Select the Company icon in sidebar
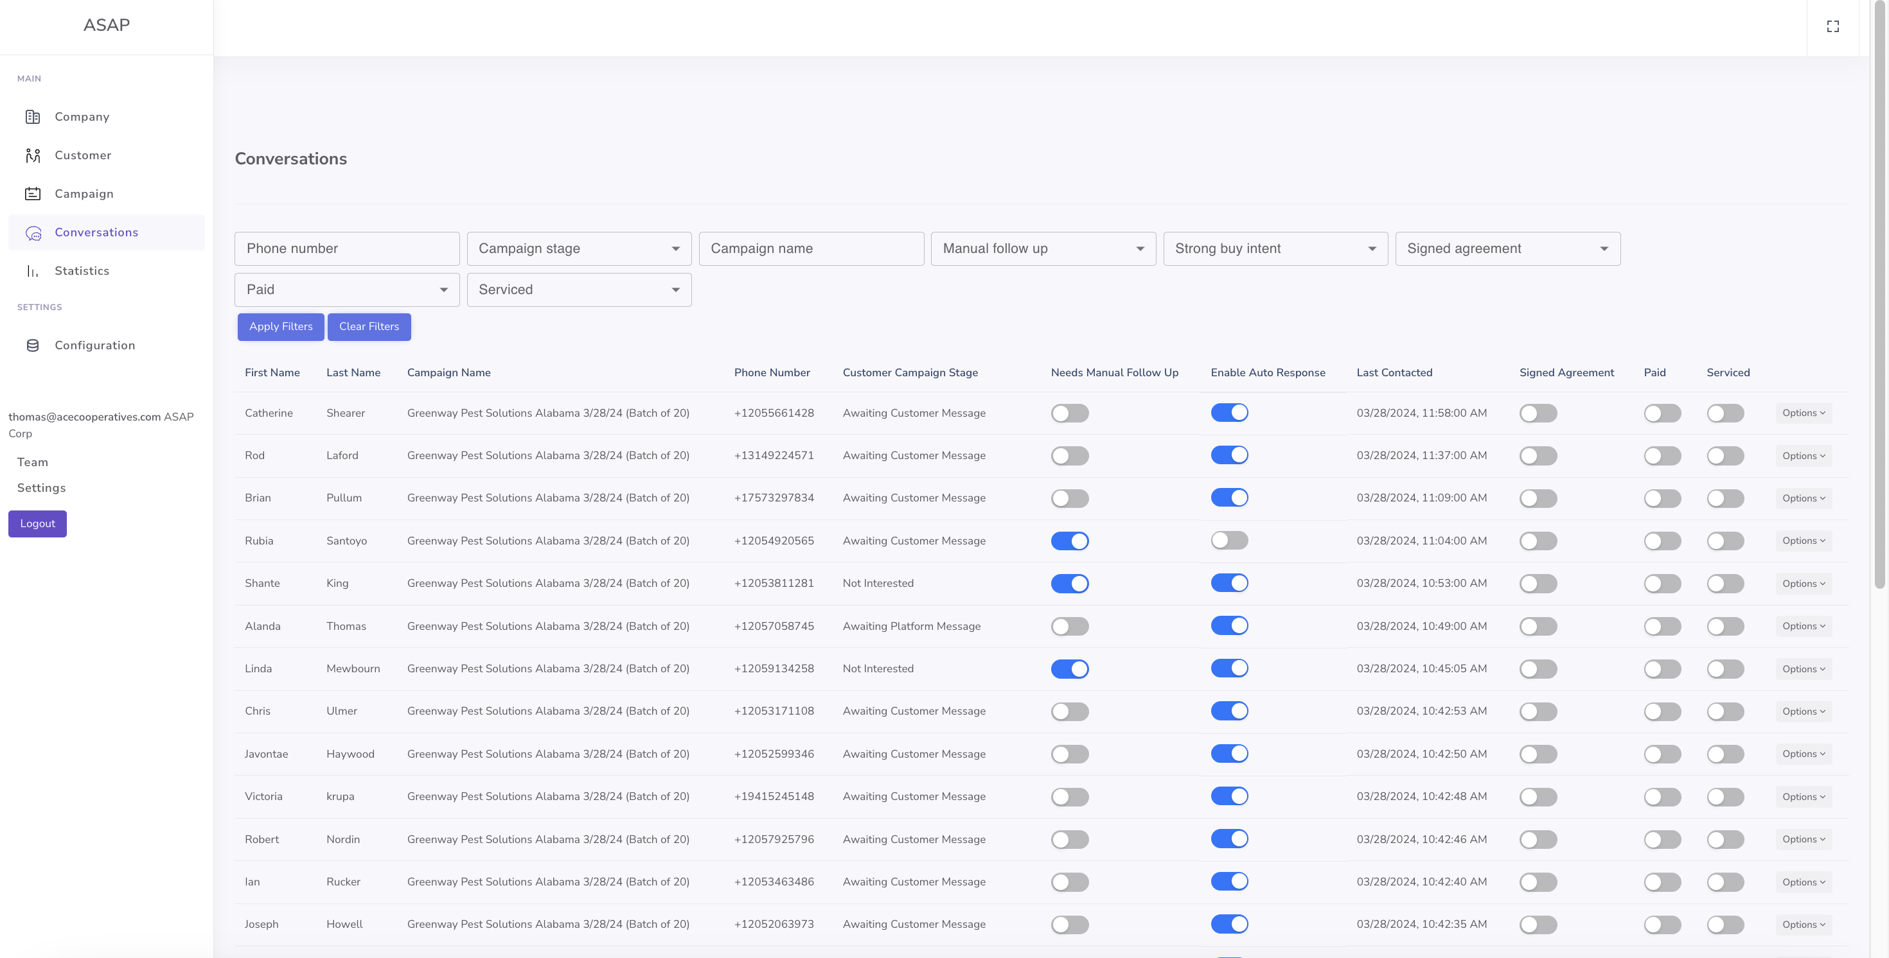The image size is (1889, 958). pyautogui.click(x=33, y=117)
